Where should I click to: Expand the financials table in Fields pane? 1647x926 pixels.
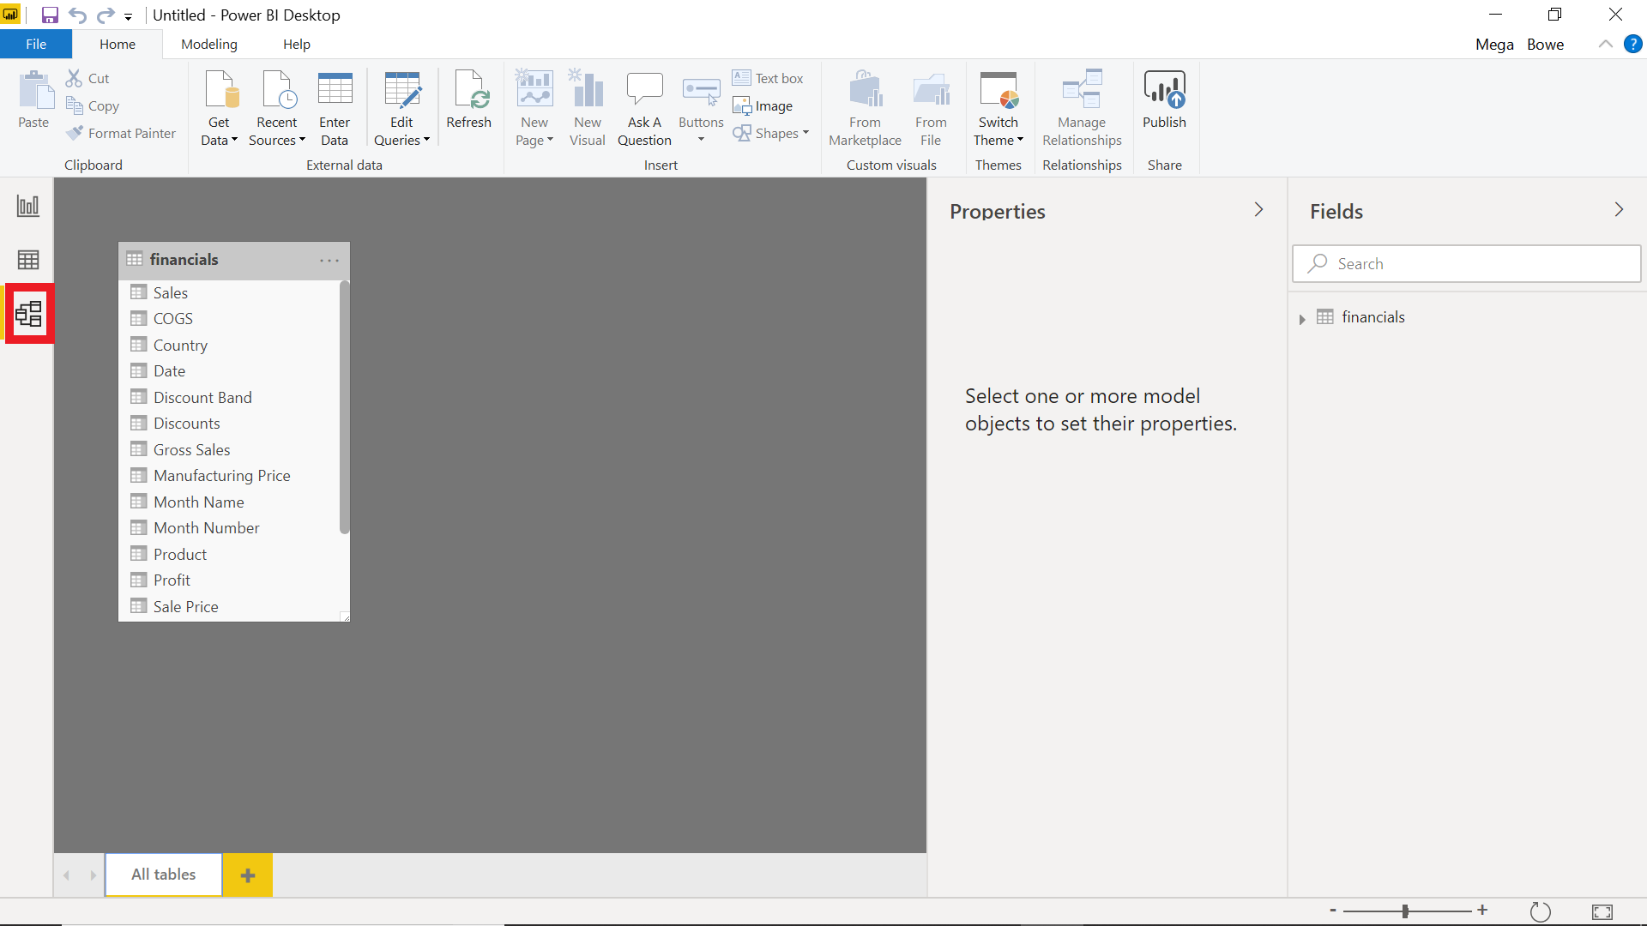coord(1302,319)
